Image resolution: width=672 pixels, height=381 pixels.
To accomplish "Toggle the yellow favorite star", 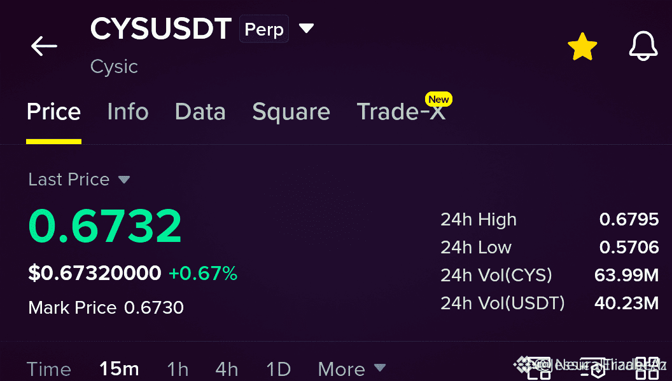I will (x=582, y=46).
